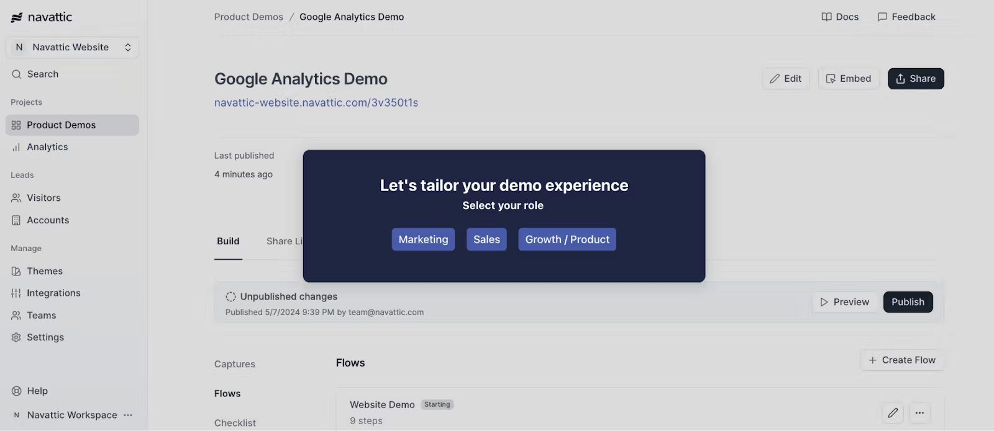Open Product Demos in sidebar
Viewport: 994px width, 431px height.
pos(72,125)
